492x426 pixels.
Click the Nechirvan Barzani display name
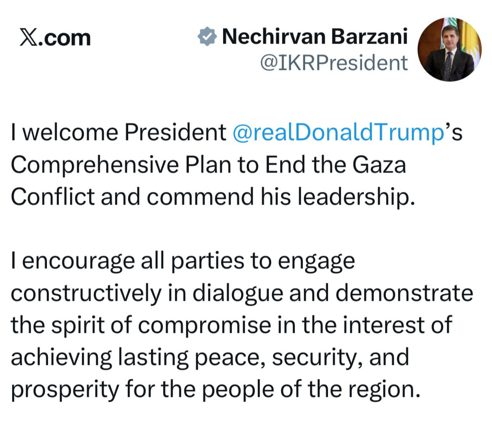click(315, 37)
